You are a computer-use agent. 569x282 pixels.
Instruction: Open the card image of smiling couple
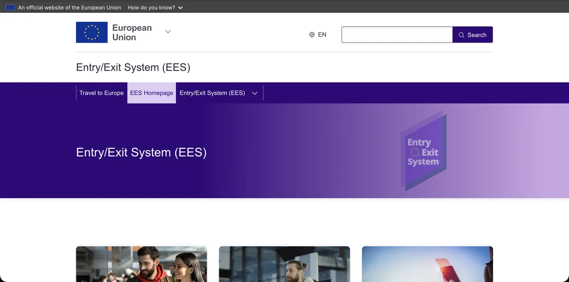pos(141,264)
